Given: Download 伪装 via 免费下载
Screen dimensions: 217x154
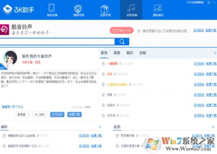Looking at the screenshot, I should [x=211, y=95].
